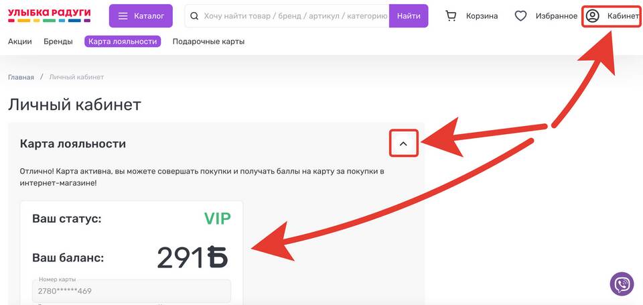Click the Карта лояльности section heading
This screenshot has height=305, width=643.
click(x=73, y=143)
